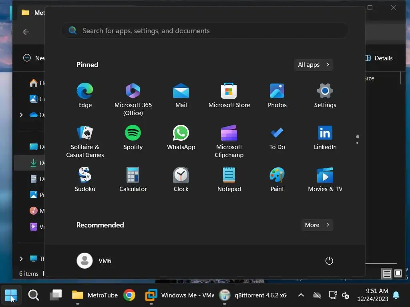Click the File Explorer back arrow
Viewport: 410px width, 307px height.
(x=26, y=32)
